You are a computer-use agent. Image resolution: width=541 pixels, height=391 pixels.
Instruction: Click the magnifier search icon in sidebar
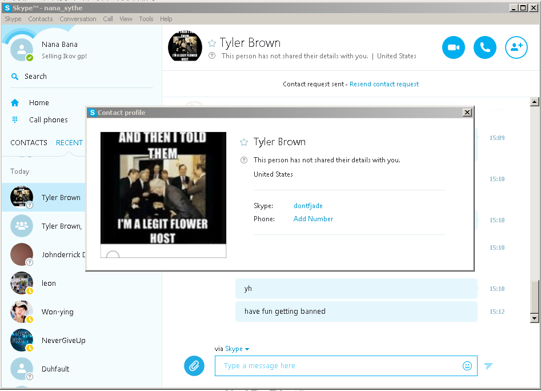(14, 76)
